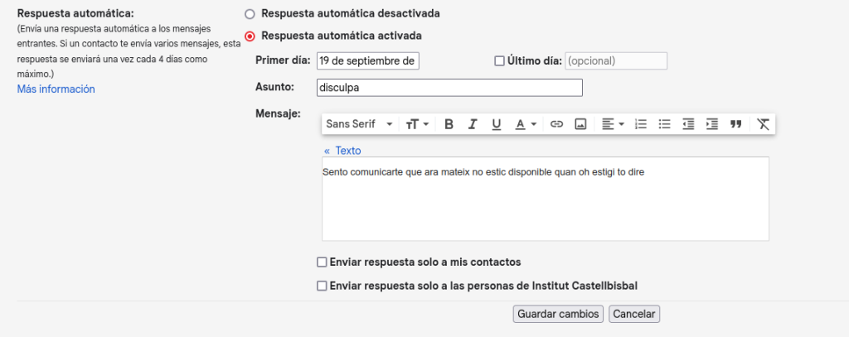Enable the Último día checkbox

tap(499, 61)
